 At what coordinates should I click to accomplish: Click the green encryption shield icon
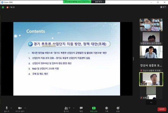[3, 7]
